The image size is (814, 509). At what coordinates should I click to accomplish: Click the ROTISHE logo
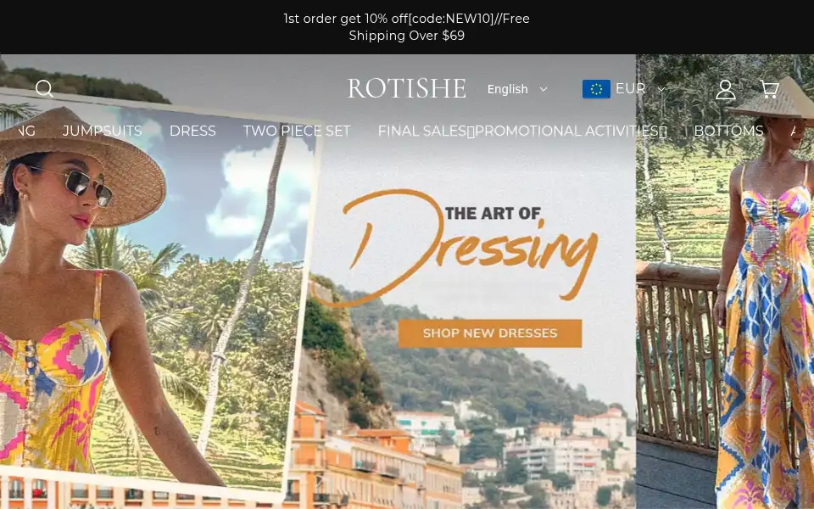(x=406, y=88)
